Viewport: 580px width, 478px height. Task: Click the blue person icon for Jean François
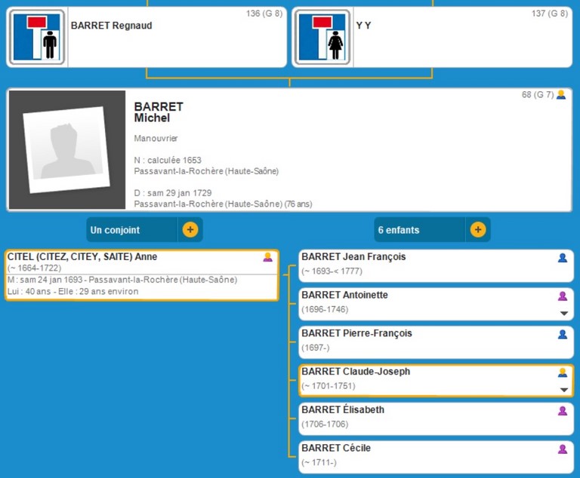click(x=562, y=258)
